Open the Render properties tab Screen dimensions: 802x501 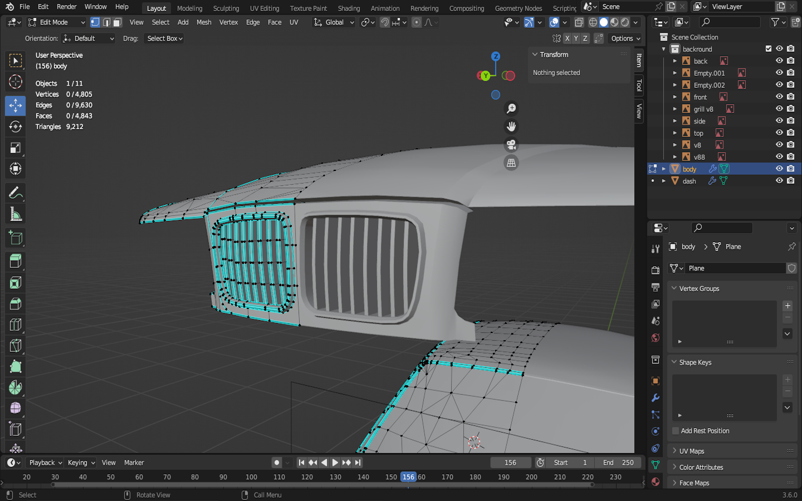coord(656,270)
